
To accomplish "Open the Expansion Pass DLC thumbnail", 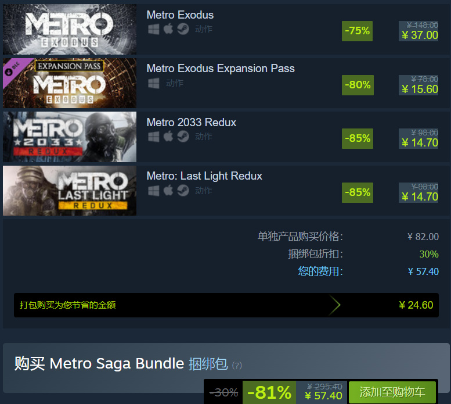I will [x=70, y=83].
